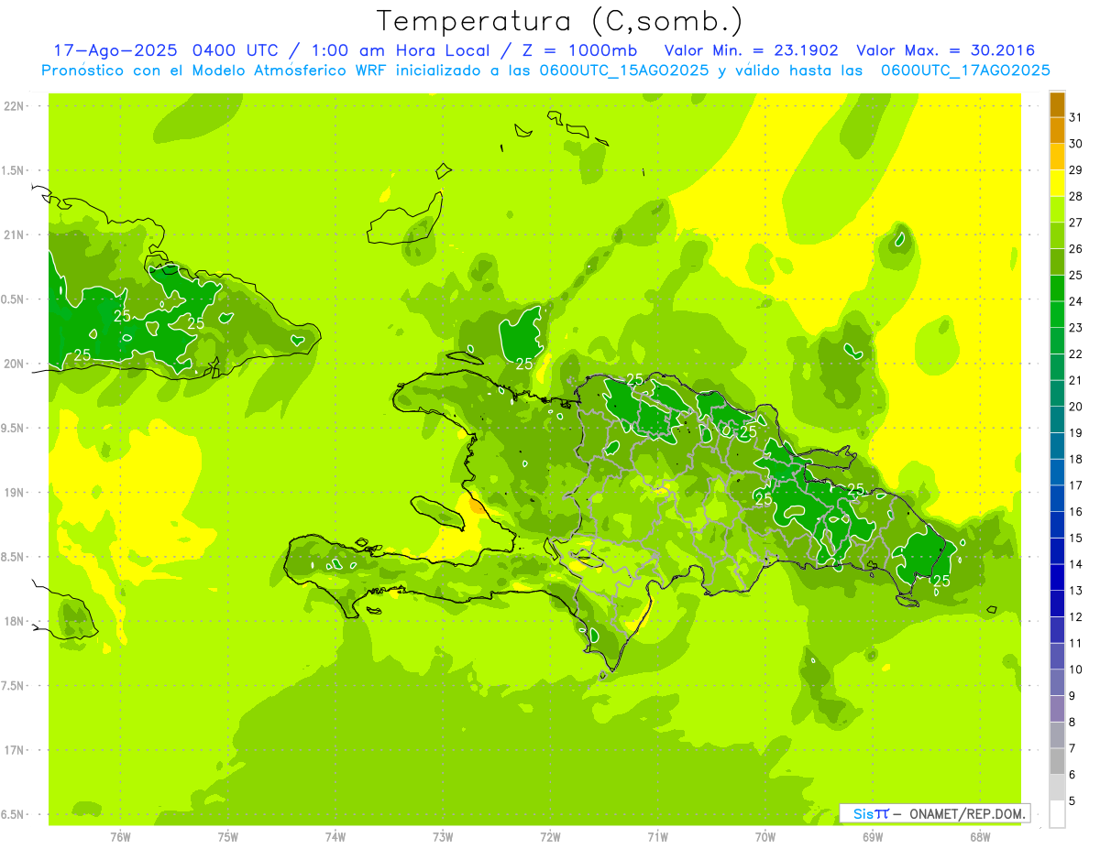Screen dimensions: 1100x849
Task: Click the dark blue swatch between 12 and 13
Action: (x=1057, y=604)
